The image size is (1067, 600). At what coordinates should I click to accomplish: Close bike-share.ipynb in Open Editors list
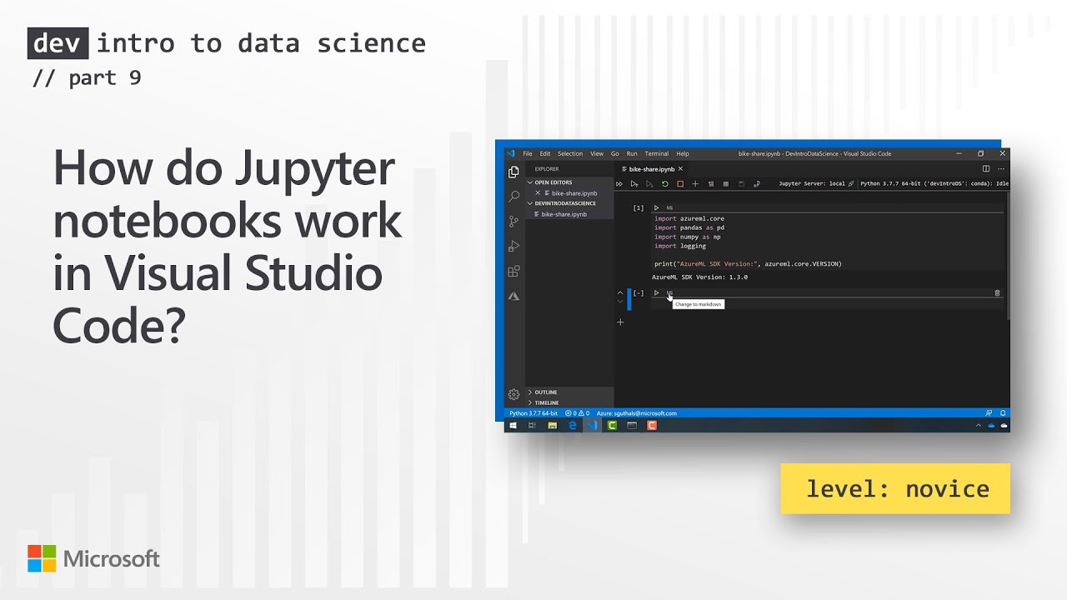click(538, 192)
